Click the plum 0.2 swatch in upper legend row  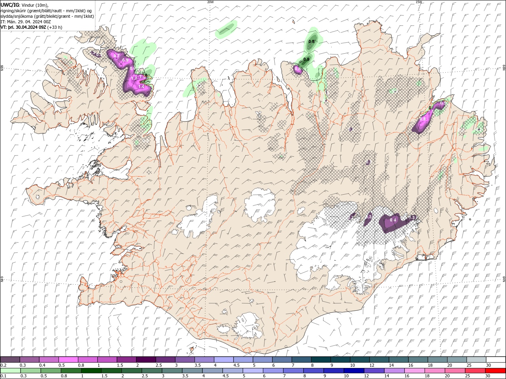click(x=10, y=360)
